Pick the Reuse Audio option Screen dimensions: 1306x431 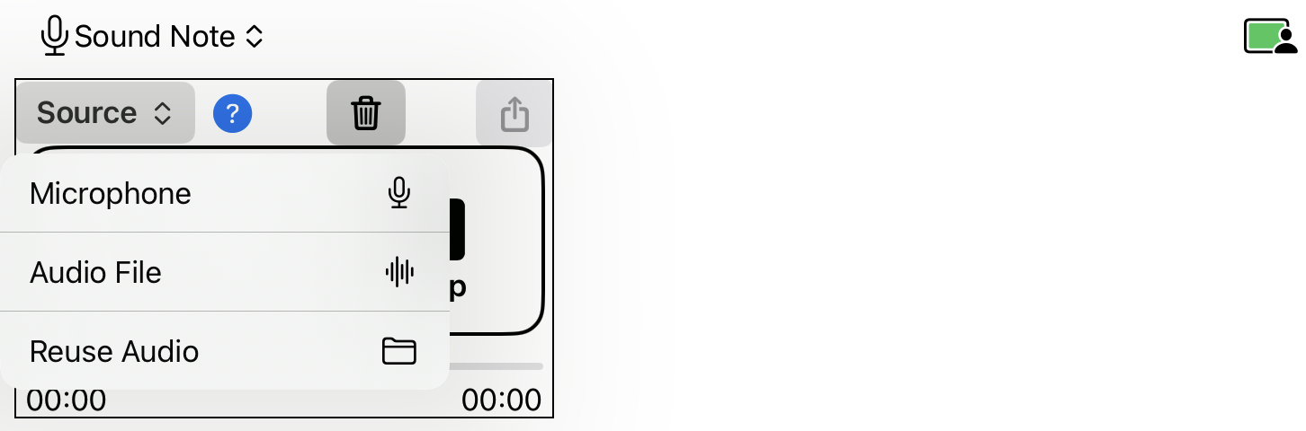(x=225, y=351)
